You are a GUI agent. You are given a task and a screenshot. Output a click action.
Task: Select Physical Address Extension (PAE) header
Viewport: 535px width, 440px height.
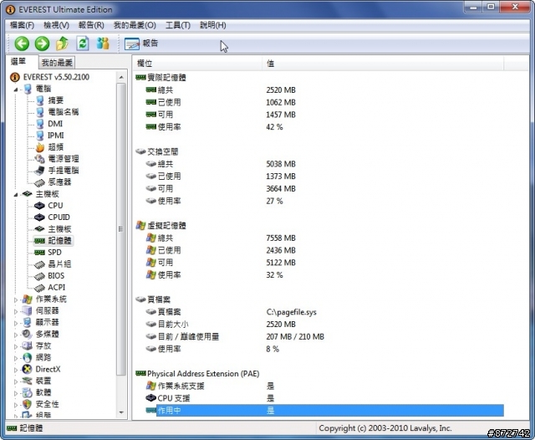pos(203,374)
